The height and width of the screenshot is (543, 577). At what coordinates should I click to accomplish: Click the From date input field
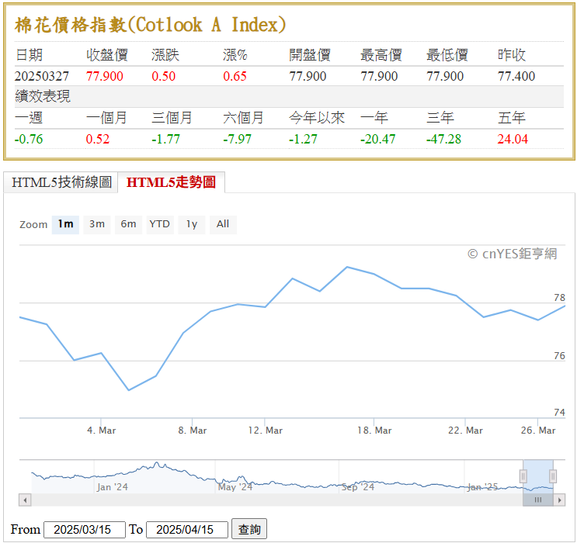[x=85, y=530]
